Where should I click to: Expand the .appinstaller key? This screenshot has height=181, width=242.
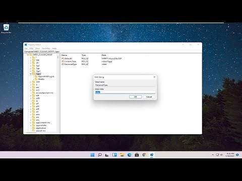(31, 125)
